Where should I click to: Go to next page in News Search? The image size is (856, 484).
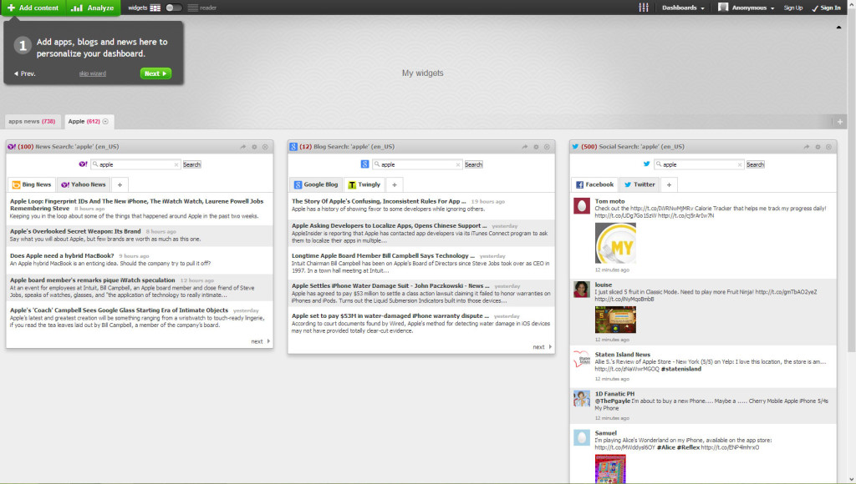(261, 341)
